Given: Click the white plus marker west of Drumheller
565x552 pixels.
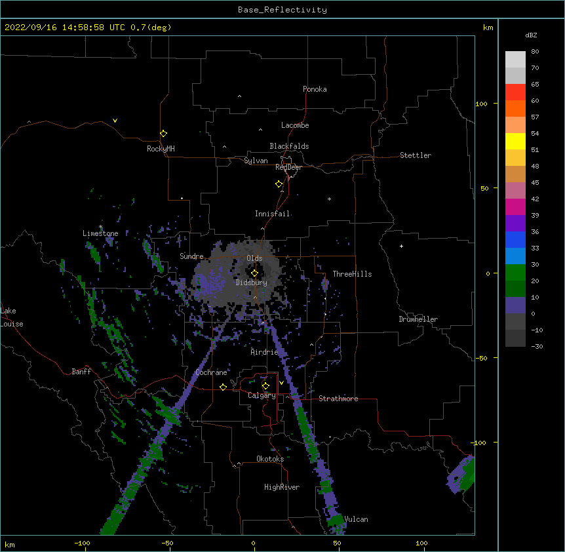Looking at the screenshot, I should point(401,246).
